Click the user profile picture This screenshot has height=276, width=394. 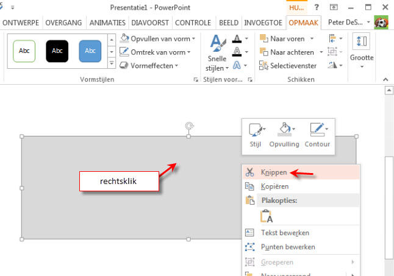(x=381, y=23)
